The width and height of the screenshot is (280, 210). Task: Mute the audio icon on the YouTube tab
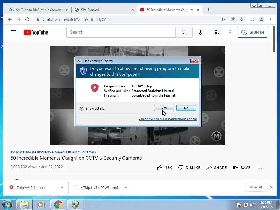192,10
